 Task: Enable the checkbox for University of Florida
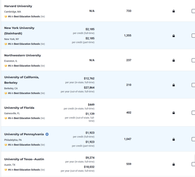click(x=193, y=113)
